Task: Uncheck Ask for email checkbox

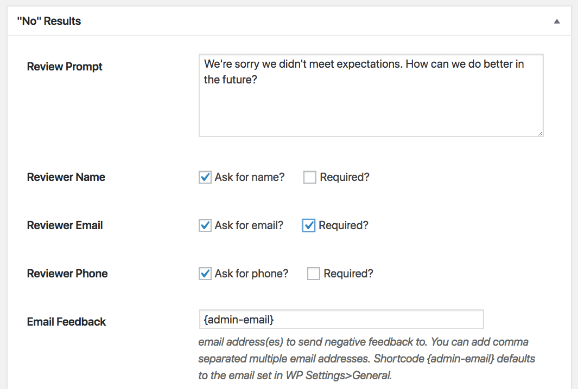Action: coord(205,225)
